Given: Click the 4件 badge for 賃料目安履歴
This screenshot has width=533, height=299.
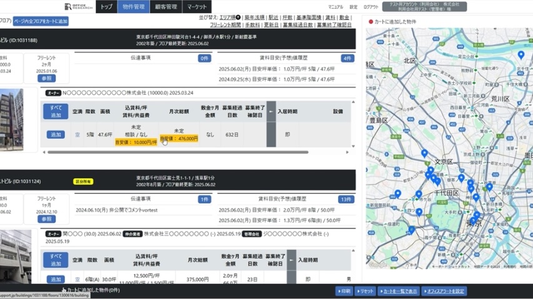Looking at the screenshot, I should (347, 58).
